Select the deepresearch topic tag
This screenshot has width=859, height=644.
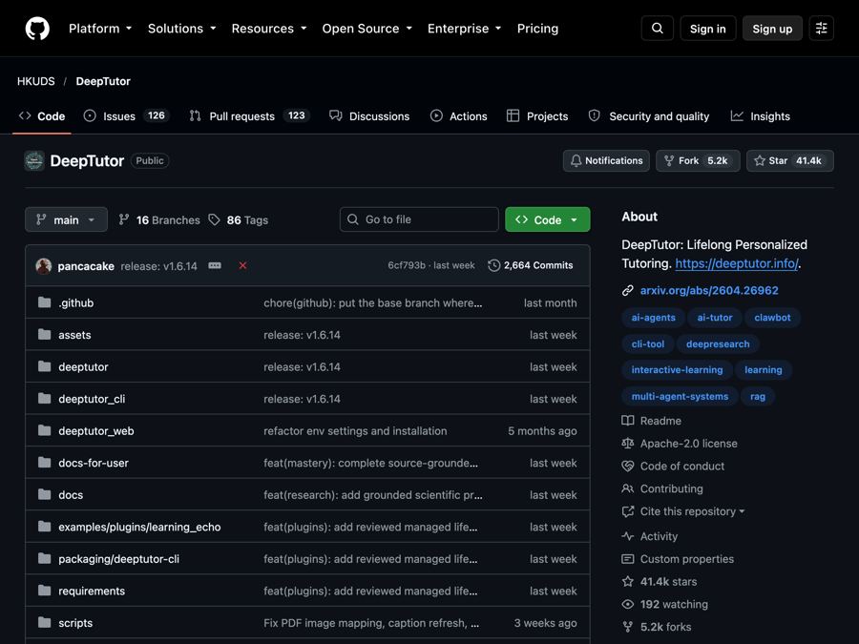718,343
